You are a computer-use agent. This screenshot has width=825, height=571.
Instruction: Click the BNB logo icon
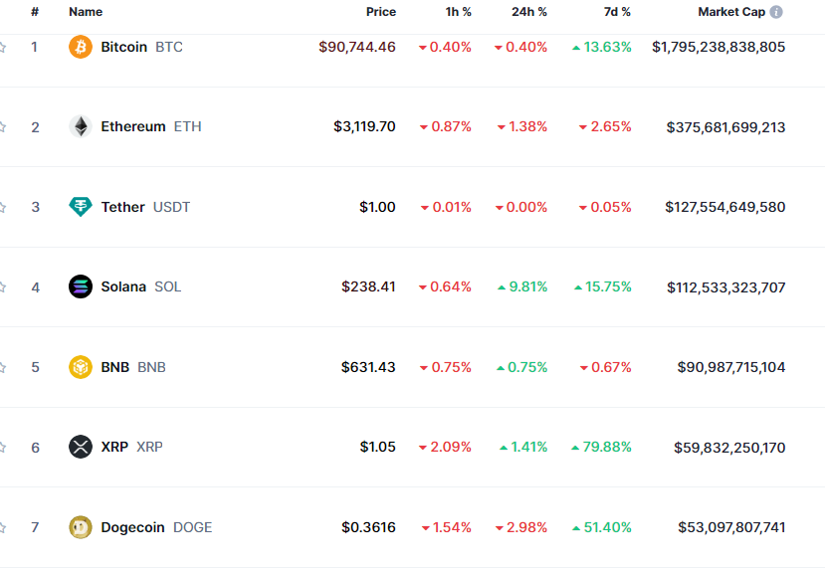[80, 367]
